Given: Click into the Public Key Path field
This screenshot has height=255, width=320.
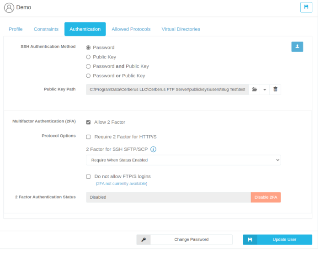Looking at the screenshot, I should 167,90.
